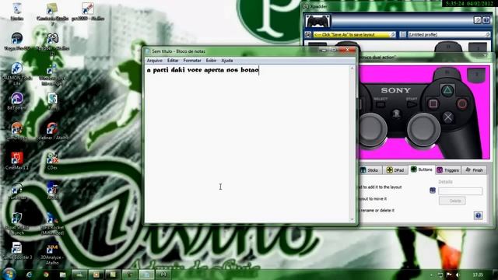Open Internet Explorer from the taskbar
This screenshot has height=280, width=498.
(30, 275)
